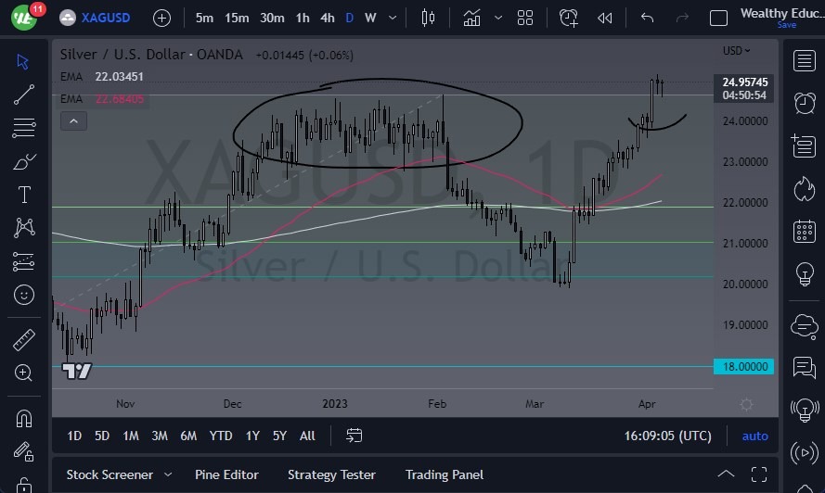Viewport: 825px width, 493px height.
Task: Set date range to 3M
Action: [x=160, y=436]
